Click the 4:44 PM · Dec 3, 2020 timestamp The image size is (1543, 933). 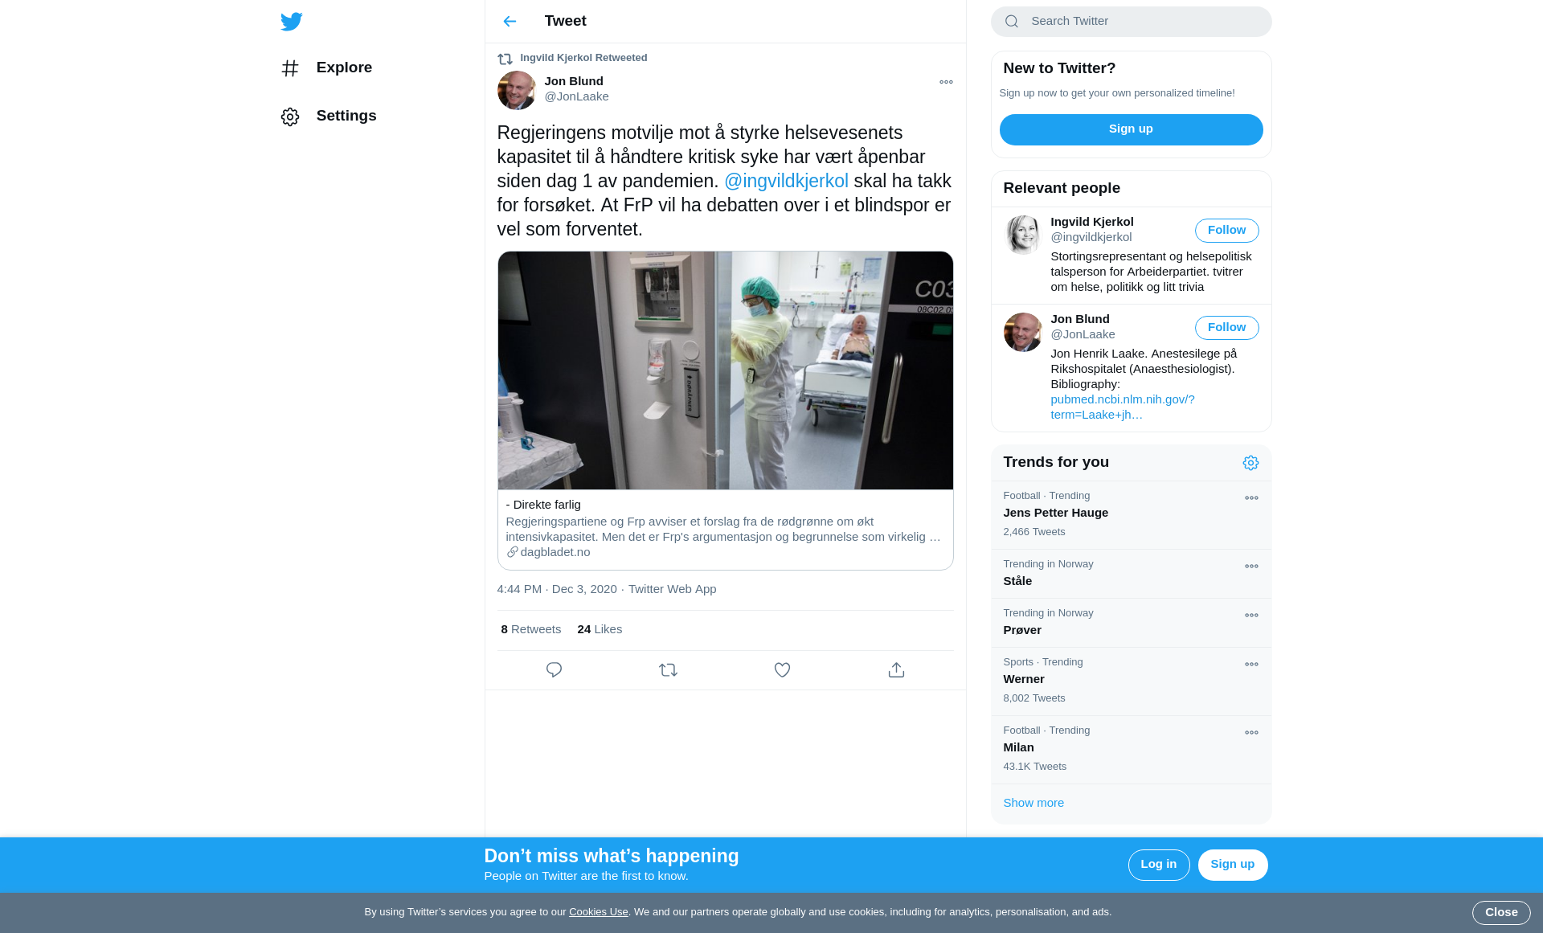tap(557, 589)
